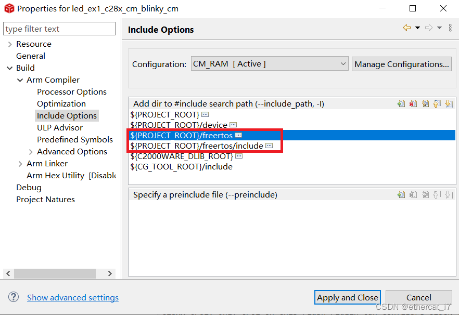Open variable icon beside freertos/include path
Image resolution: width=459 pixels, height=316 pixels.
tap(269, 146)
